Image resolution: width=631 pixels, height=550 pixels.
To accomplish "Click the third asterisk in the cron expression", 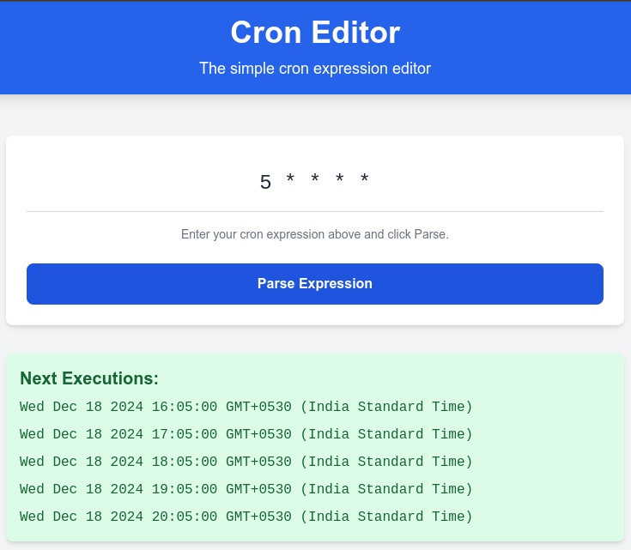I will click(x=340, y=180).
